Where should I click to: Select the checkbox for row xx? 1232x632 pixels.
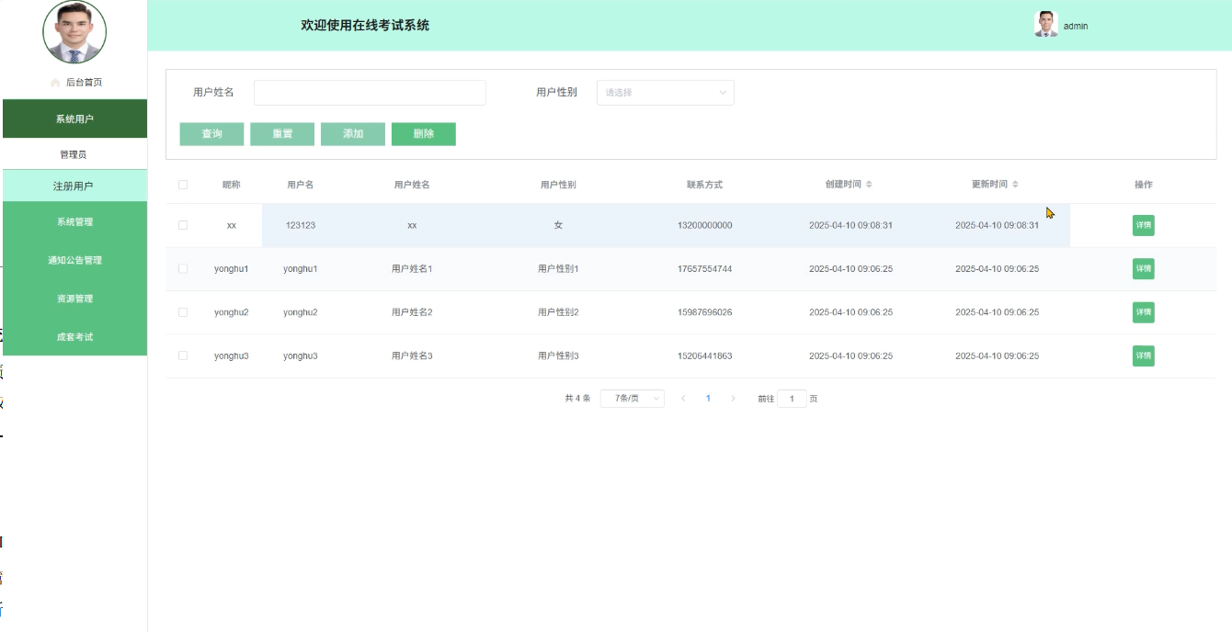(x=183, y=225)
